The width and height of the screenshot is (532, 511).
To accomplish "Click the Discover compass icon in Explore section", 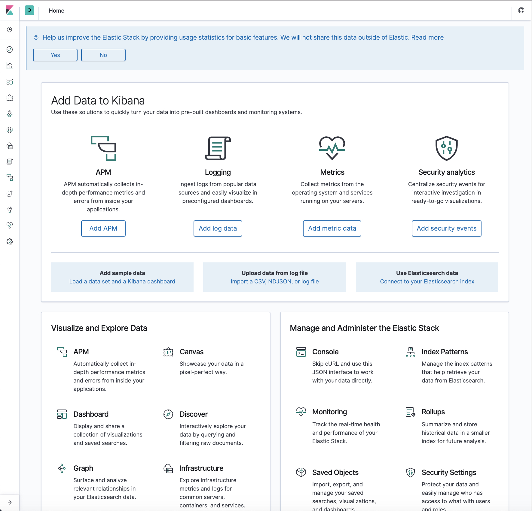I will [x=168, y=414].
